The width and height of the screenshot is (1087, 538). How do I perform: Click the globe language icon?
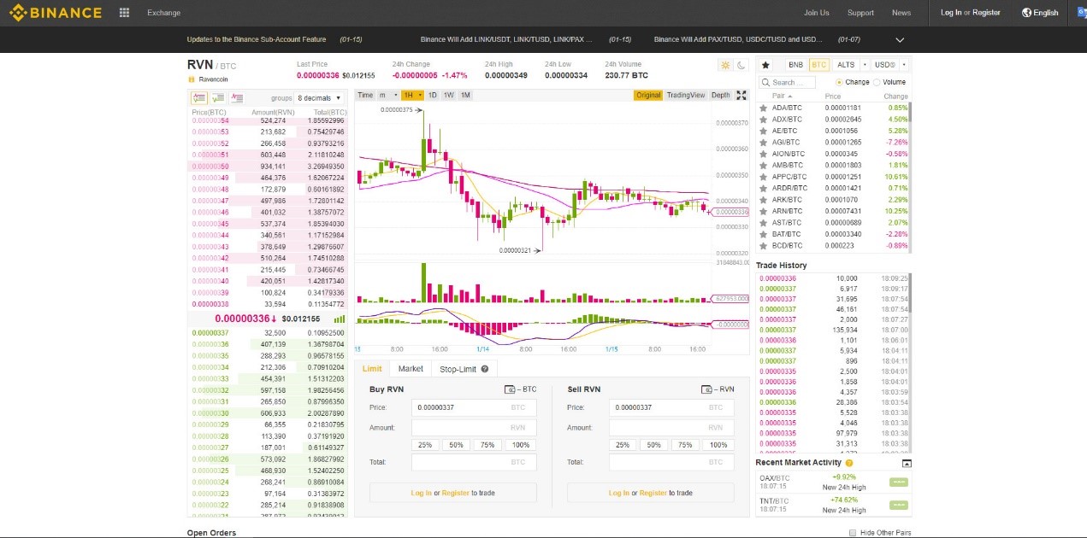(1026, 13)
